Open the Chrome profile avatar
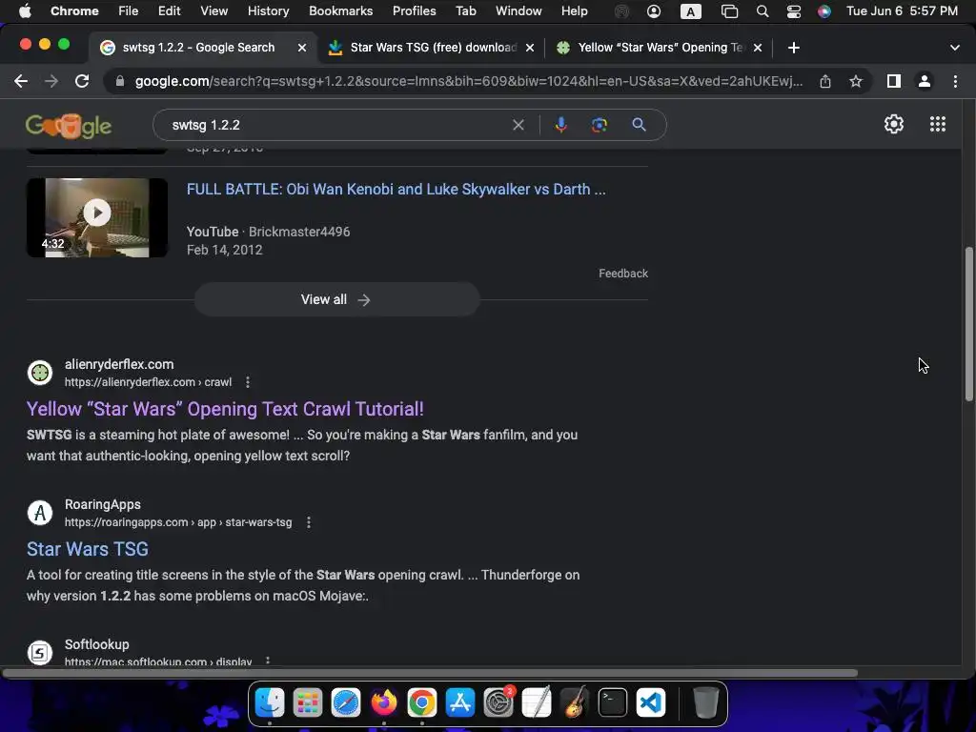 [925, 81]
